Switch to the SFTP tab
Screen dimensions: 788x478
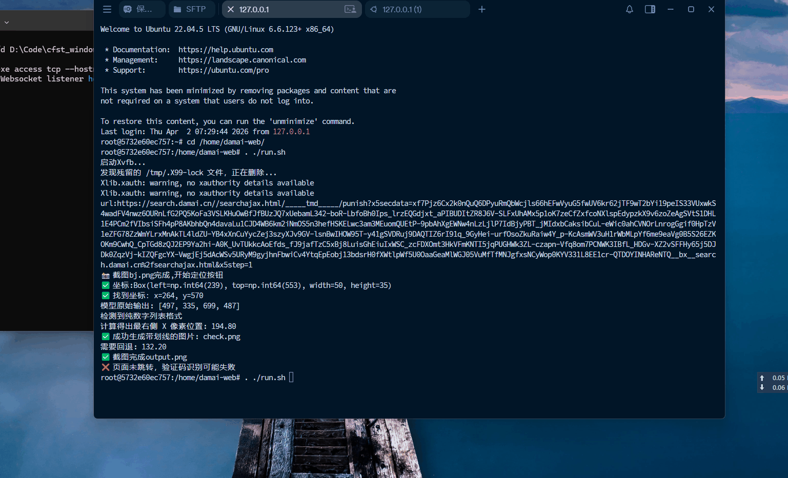pos(190,9)
